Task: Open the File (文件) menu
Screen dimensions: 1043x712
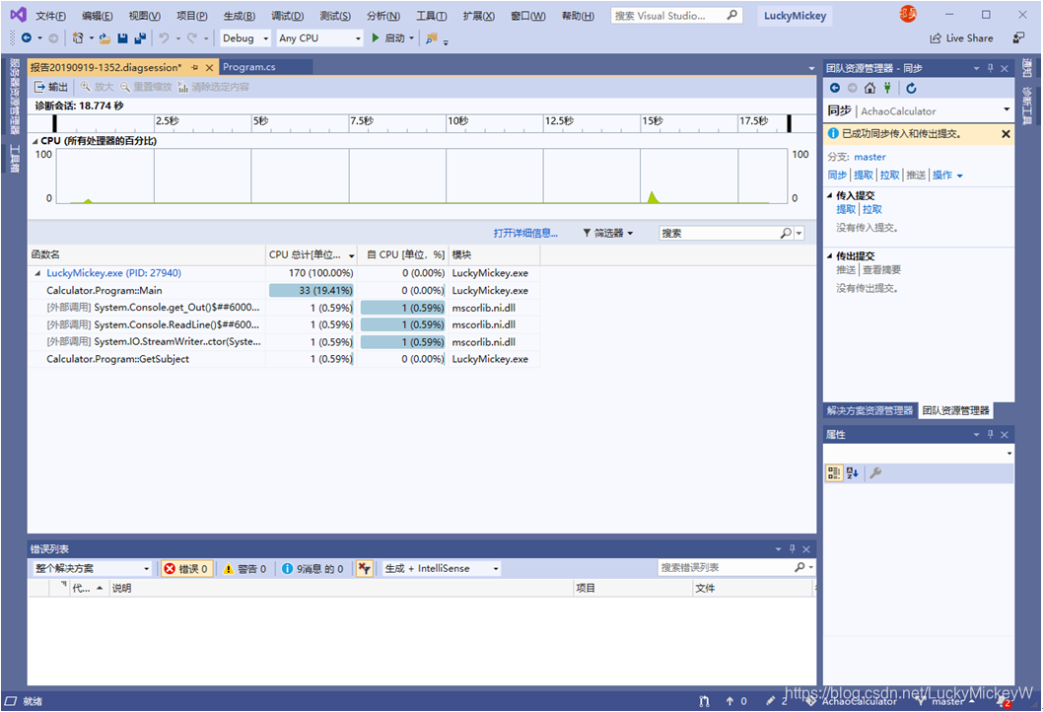Action: 50,16
